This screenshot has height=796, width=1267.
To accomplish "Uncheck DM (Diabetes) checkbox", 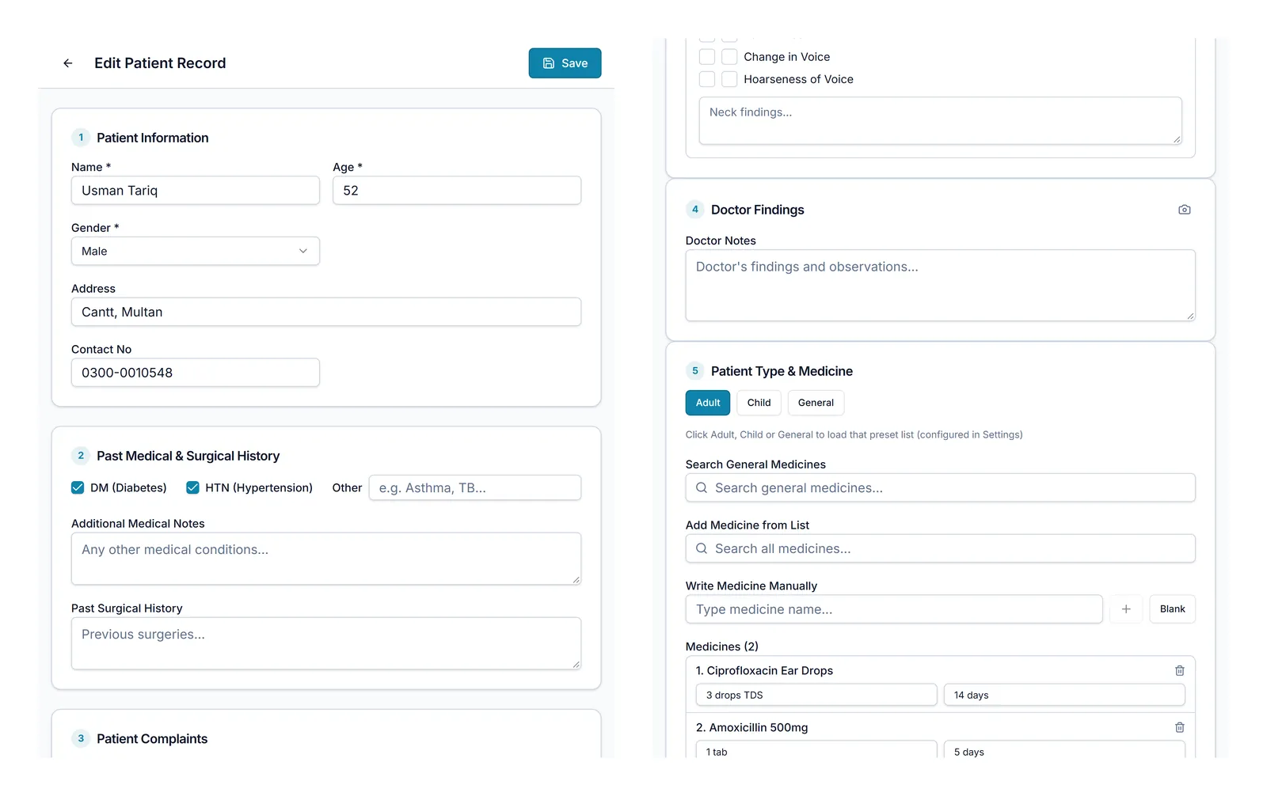I will 78,487.
